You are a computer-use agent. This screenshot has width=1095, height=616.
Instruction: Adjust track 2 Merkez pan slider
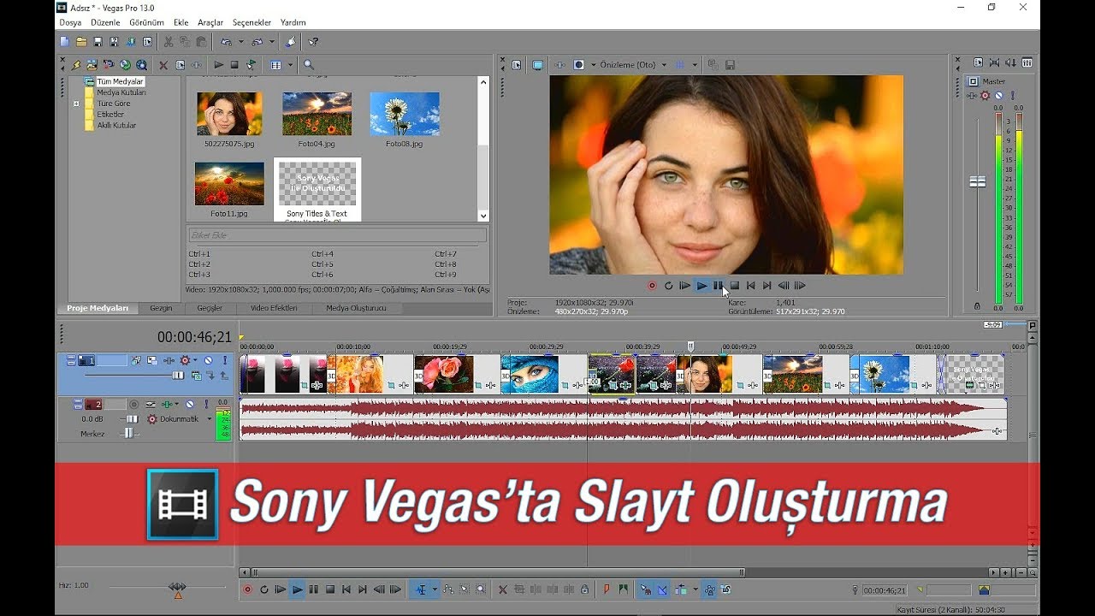point(129,434)
